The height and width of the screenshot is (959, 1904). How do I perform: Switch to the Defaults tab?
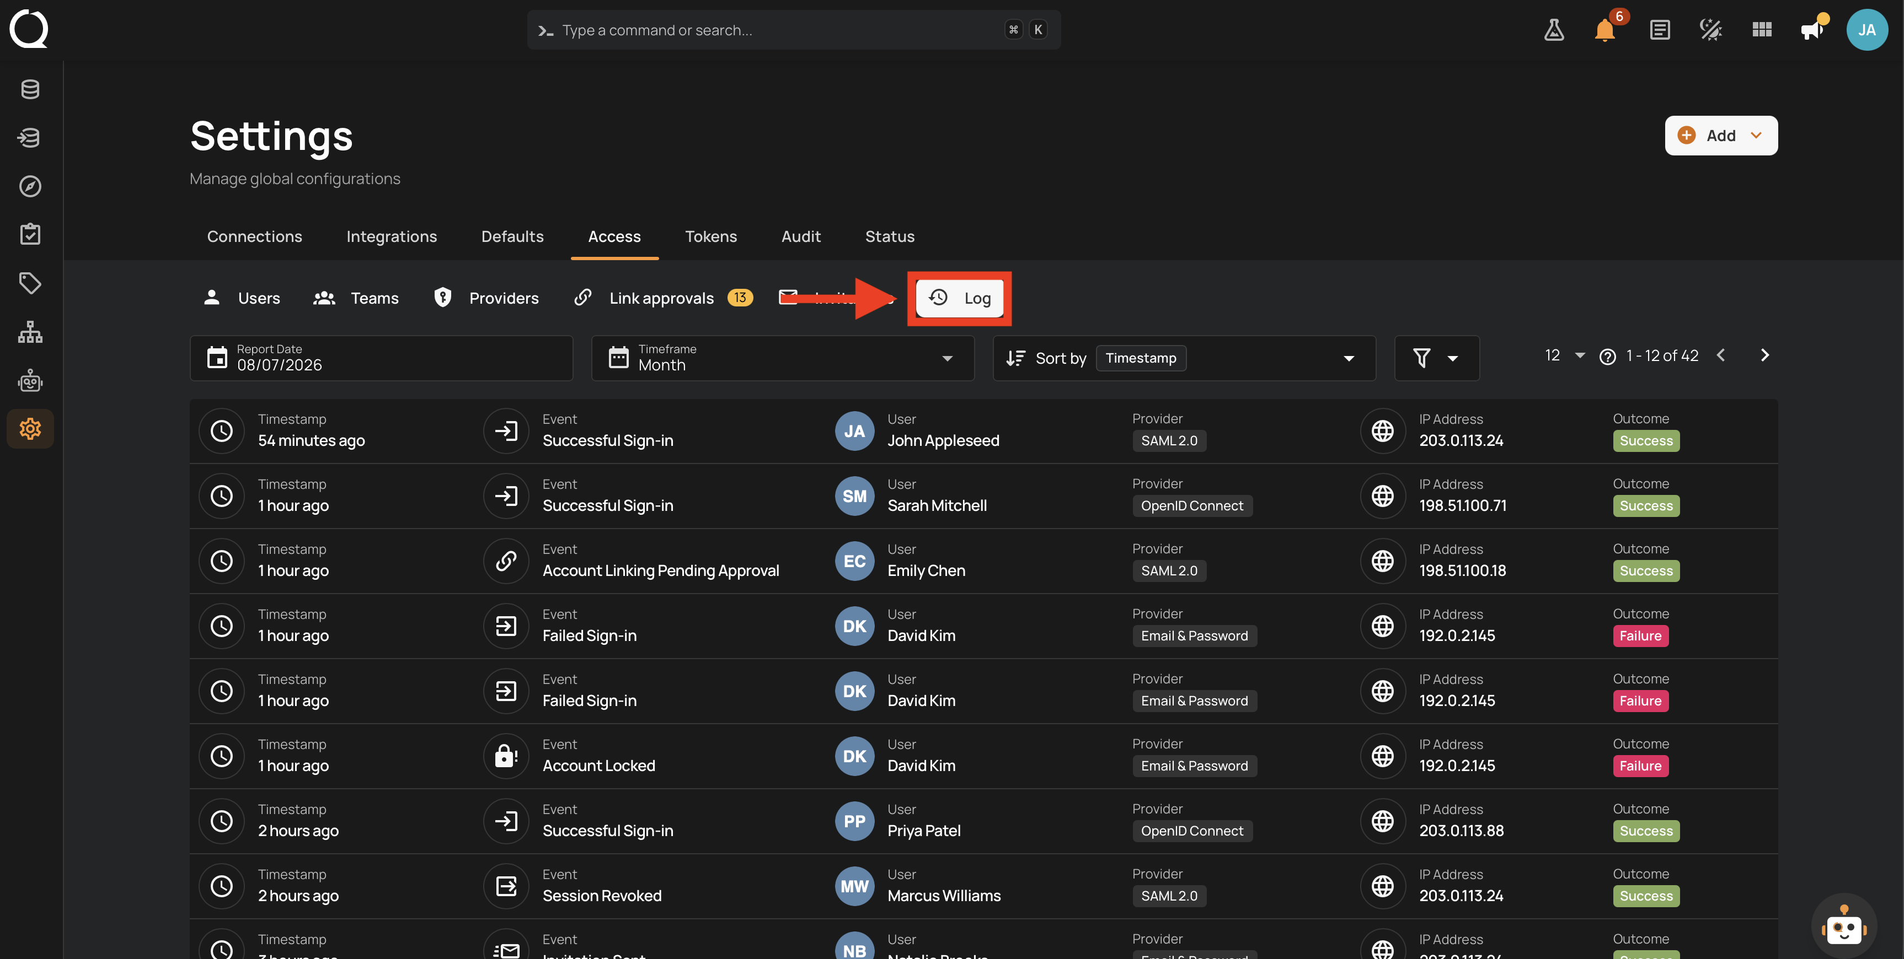[512, 236]
